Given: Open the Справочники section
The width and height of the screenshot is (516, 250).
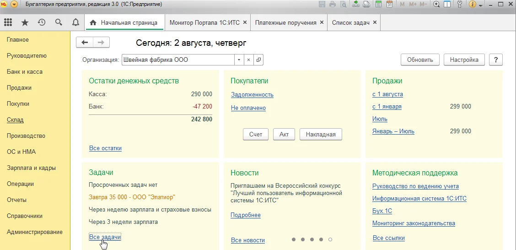Looking at the screenshot, I should [25, 216].
